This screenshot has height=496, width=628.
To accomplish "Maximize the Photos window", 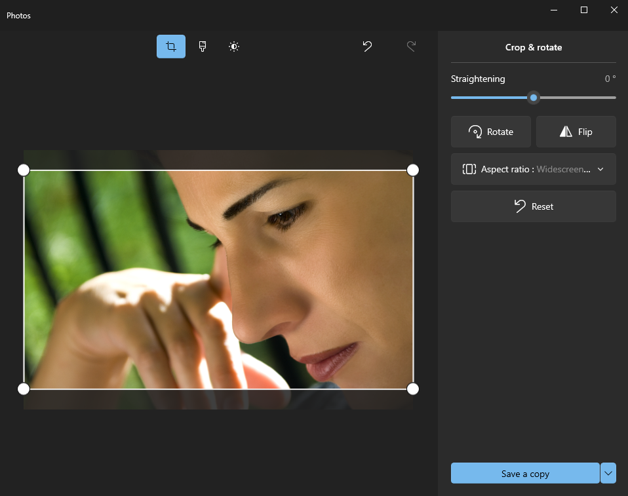I will (584, 10).
